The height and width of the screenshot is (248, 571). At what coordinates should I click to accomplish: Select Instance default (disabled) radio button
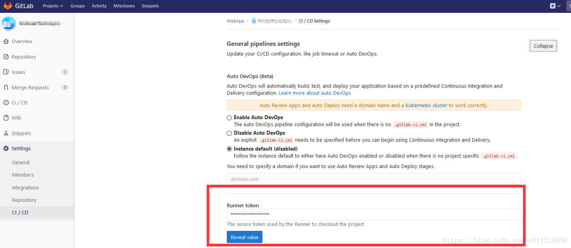(229, 149)
